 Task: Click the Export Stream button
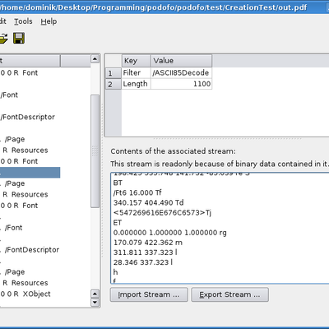(x=229, y=294)
